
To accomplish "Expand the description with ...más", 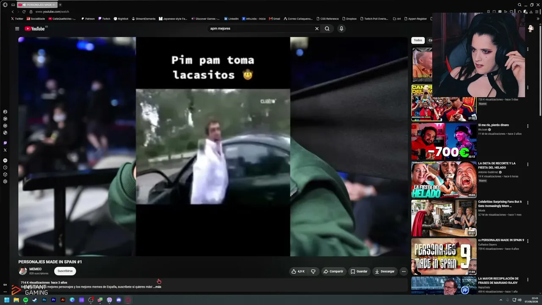I will [x=158, y=287].
